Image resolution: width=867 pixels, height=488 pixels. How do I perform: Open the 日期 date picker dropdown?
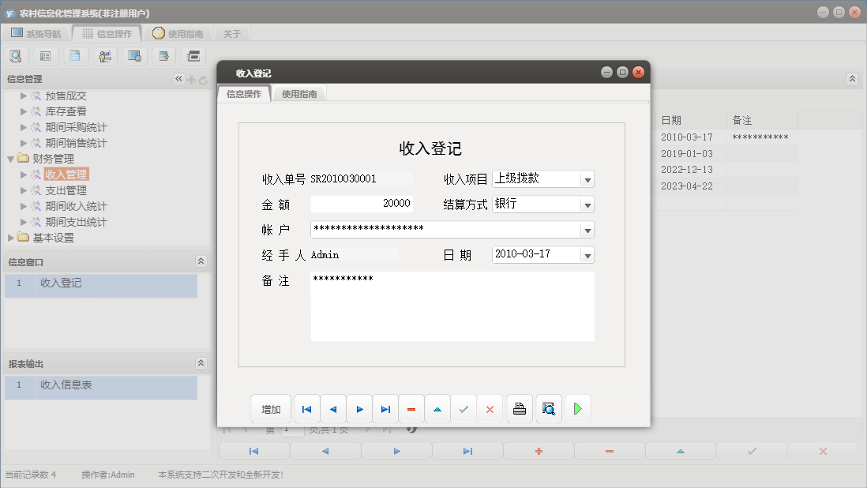(x=587, y=254)
